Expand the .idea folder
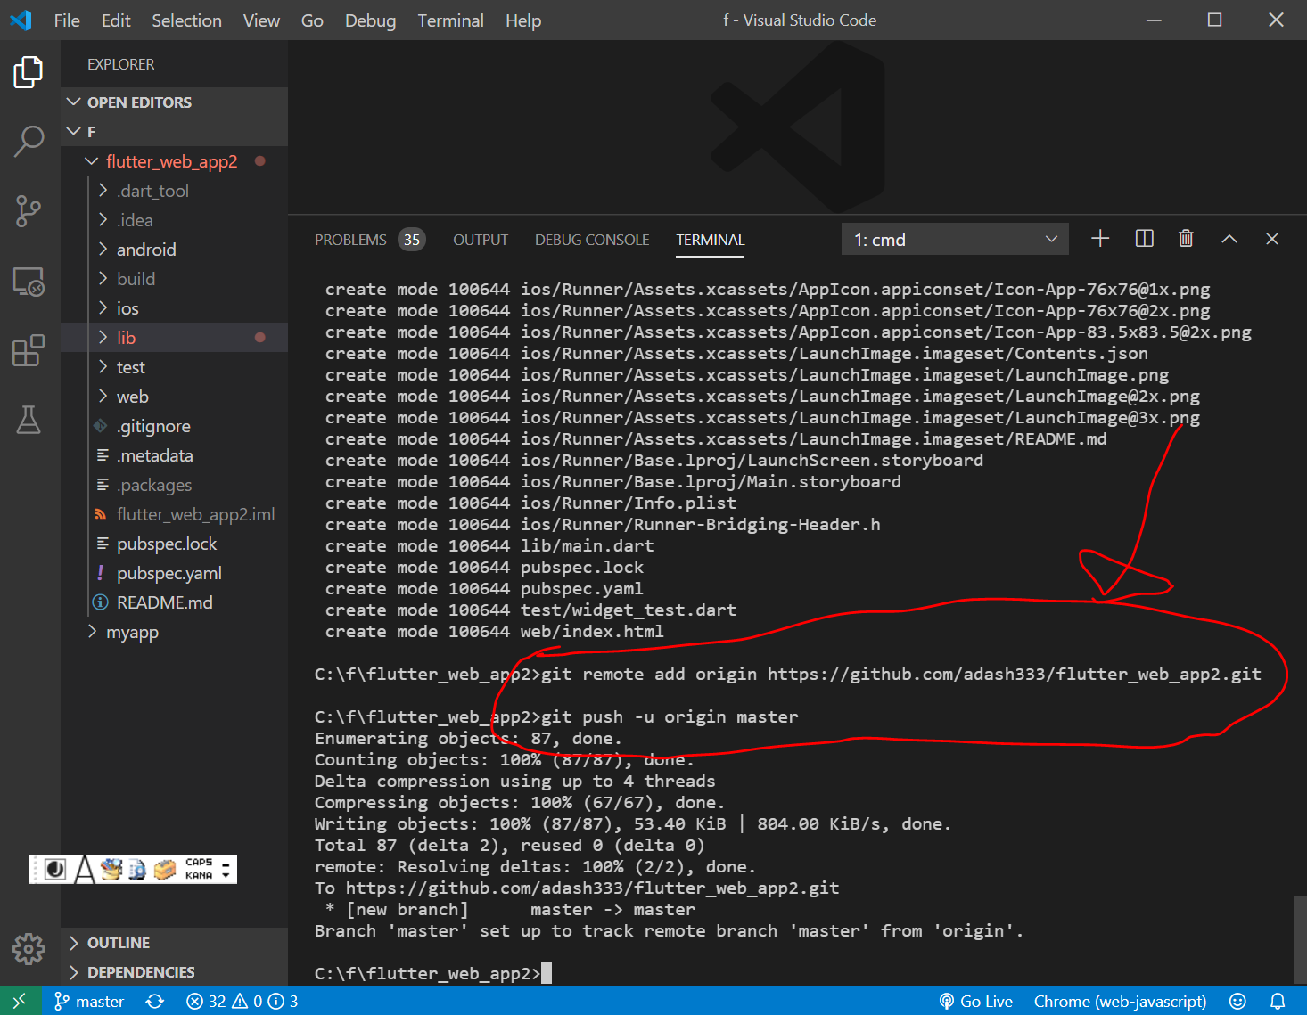Viewport: 1307px width, 1015px height. tap(174, 220)
